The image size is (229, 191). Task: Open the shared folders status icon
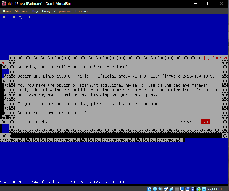(177, 189)
